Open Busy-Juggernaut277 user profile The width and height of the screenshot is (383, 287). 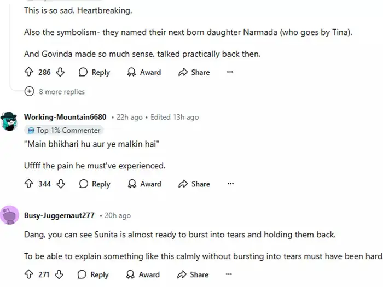[60, 215]
